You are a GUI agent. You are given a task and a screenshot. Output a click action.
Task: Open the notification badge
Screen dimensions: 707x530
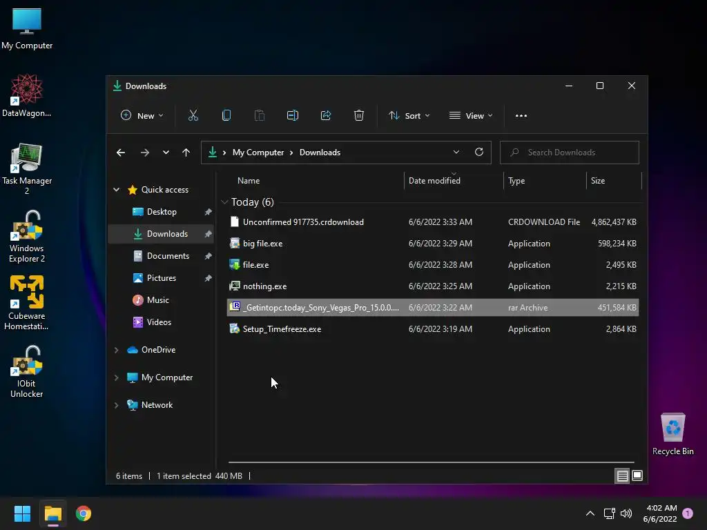(688, 513)
